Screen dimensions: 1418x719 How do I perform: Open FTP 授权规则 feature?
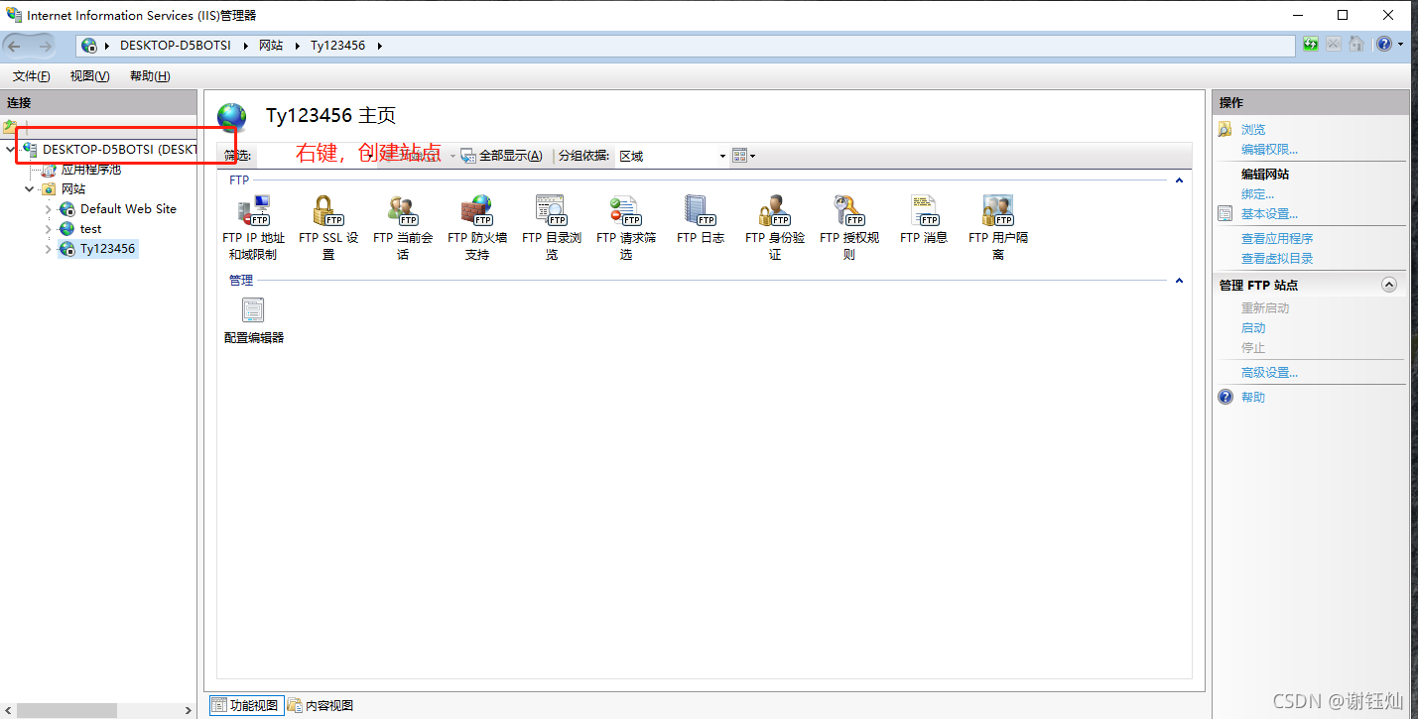pyautogui.click(x=849, y=227)
